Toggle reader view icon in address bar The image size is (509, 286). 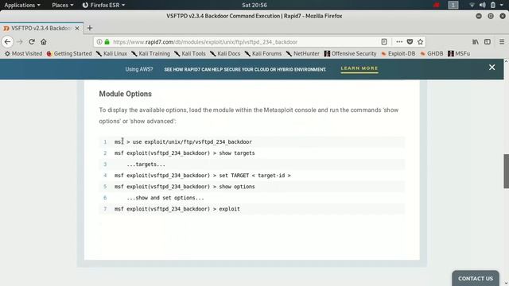coord(384,42)
